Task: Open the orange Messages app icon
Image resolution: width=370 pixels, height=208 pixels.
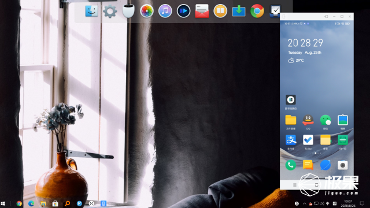Action: pos(308,165)
